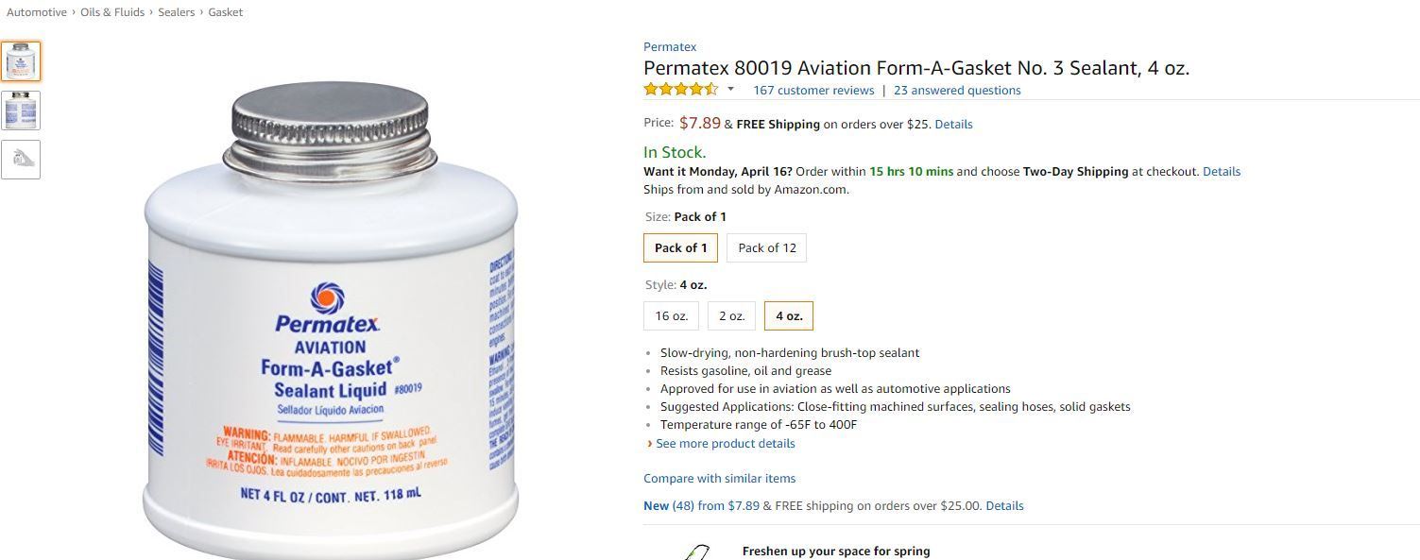Click the Permatex brand link
The image size is (1420, 560).
point(670,47)
